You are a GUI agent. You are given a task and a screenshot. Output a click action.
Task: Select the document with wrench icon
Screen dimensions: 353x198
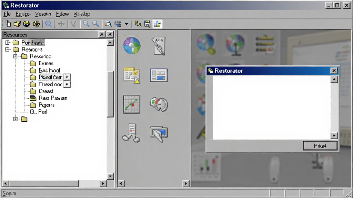click(x=159, y=46)
